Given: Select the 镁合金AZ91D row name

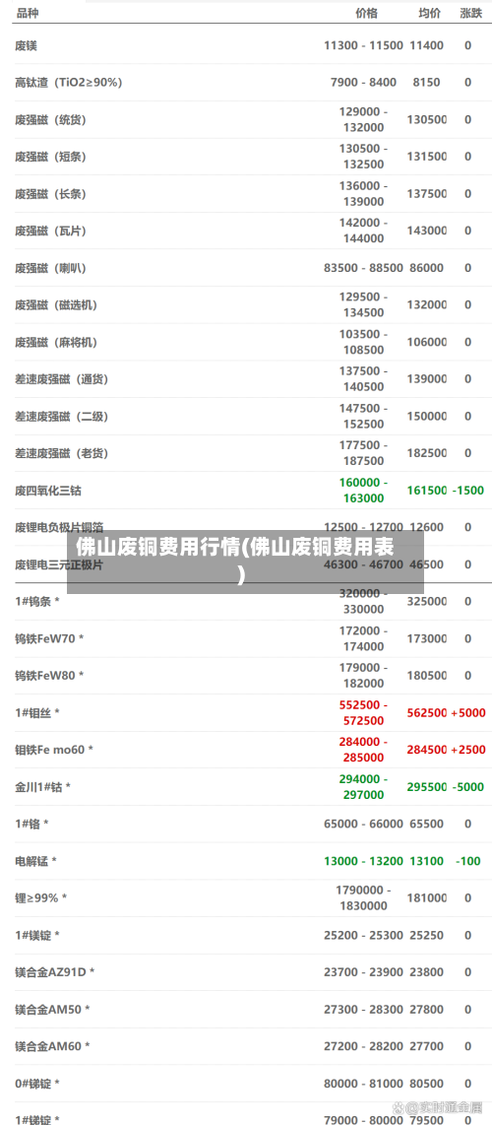Looking at the screenshot, I should (x=55, y=972).
